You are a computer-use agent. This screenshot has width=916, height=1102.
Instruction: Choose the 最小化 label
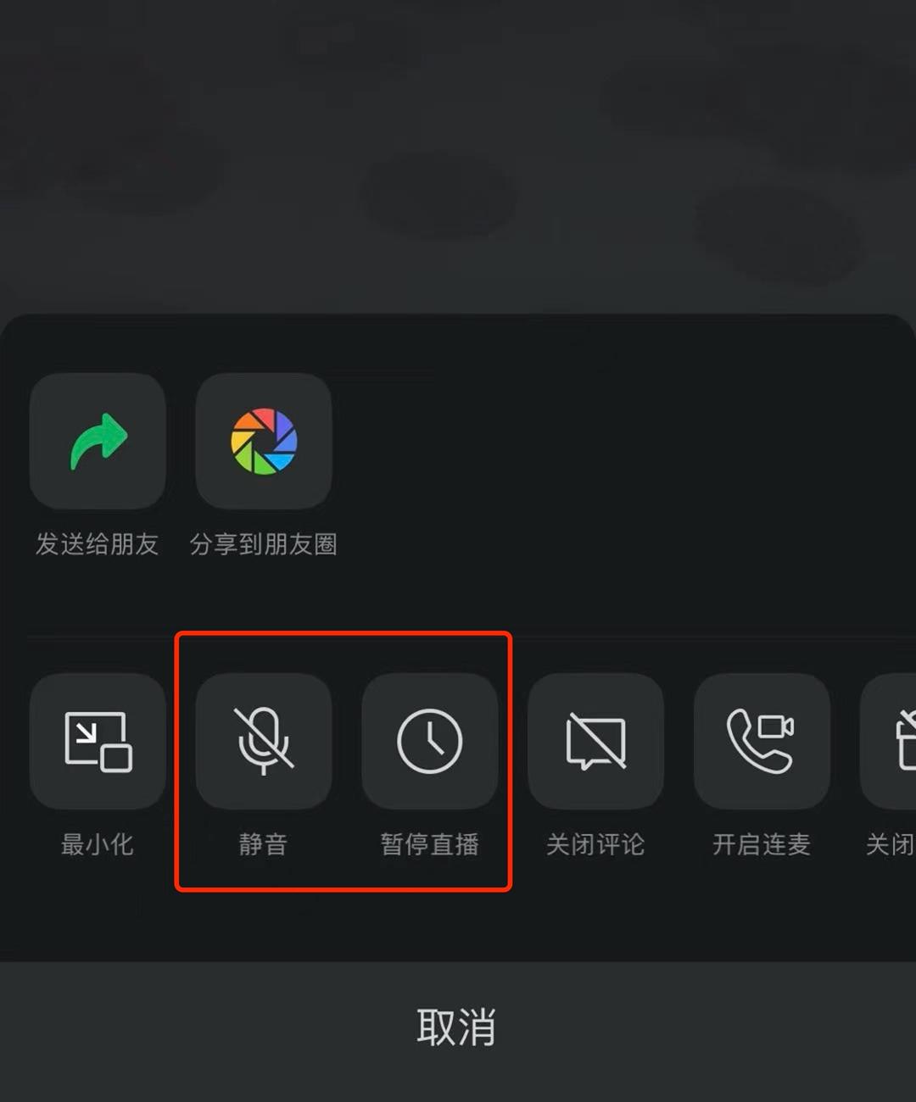click(97, 844)
